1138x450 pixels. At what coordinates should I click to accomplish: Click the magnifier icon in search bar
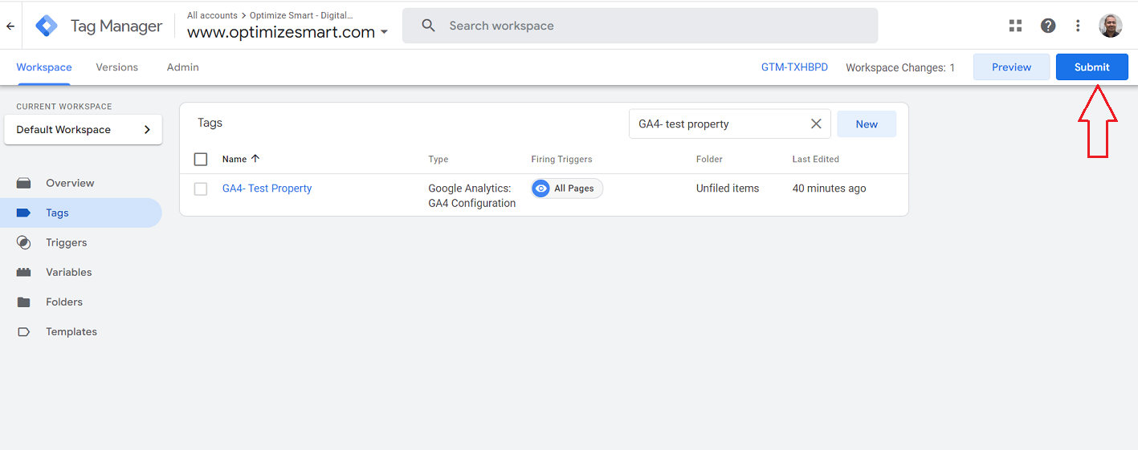coord(428,26)
